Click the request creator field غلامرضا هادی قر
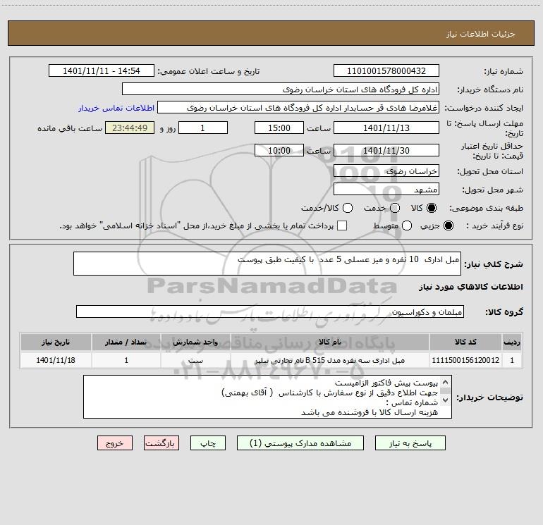This screenshot has height=525, width=543. click(298, 108)
